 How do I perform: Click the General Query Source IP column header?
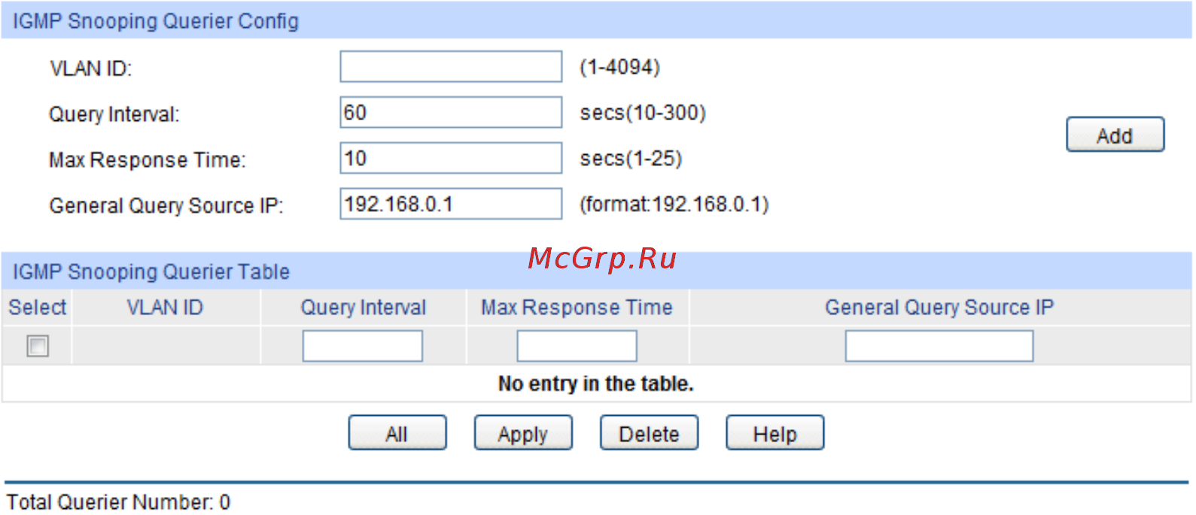939,307
